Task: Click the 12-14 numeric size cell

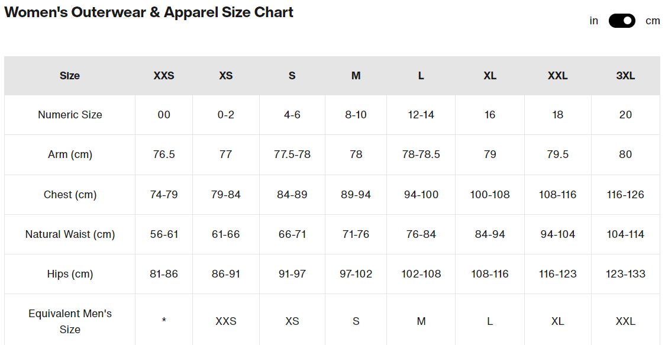Action: click(421, 115)
